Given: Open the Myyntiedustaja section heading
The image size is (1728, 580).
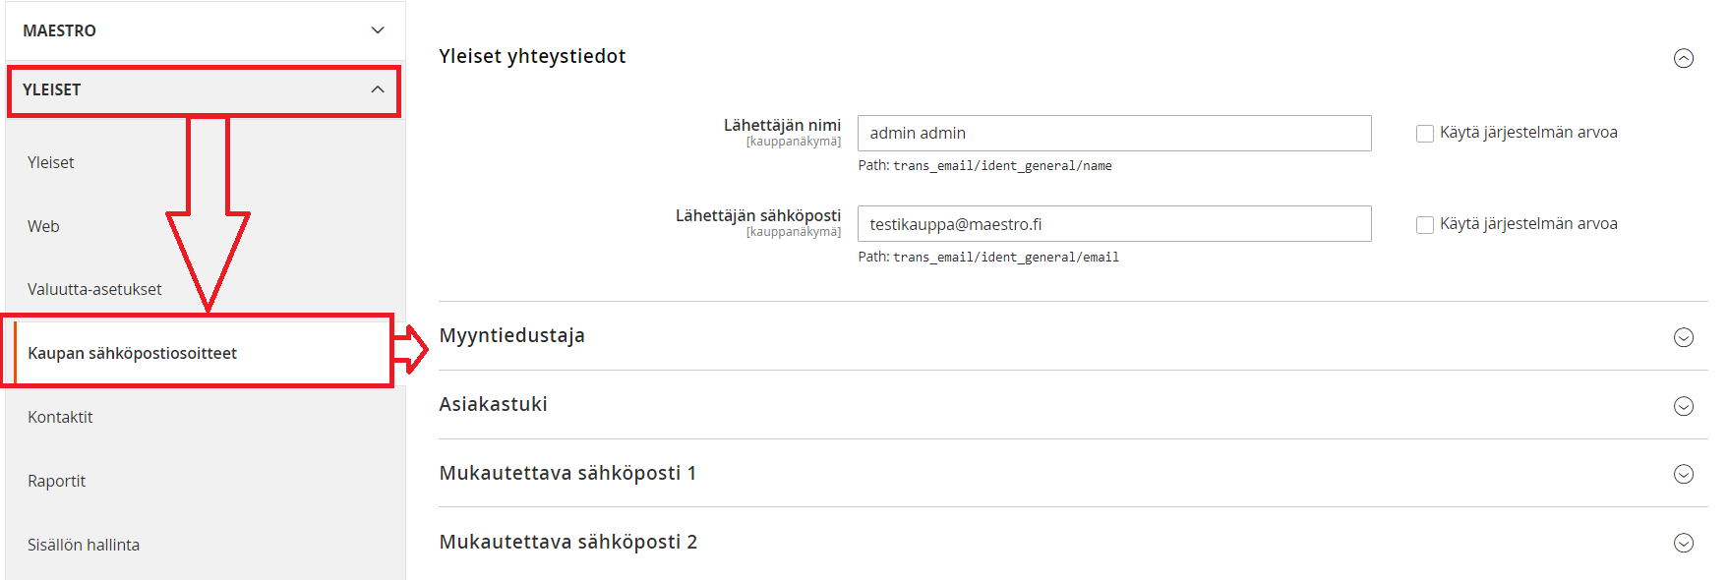Looking at the screenshot, I should [x=511, y=335].
